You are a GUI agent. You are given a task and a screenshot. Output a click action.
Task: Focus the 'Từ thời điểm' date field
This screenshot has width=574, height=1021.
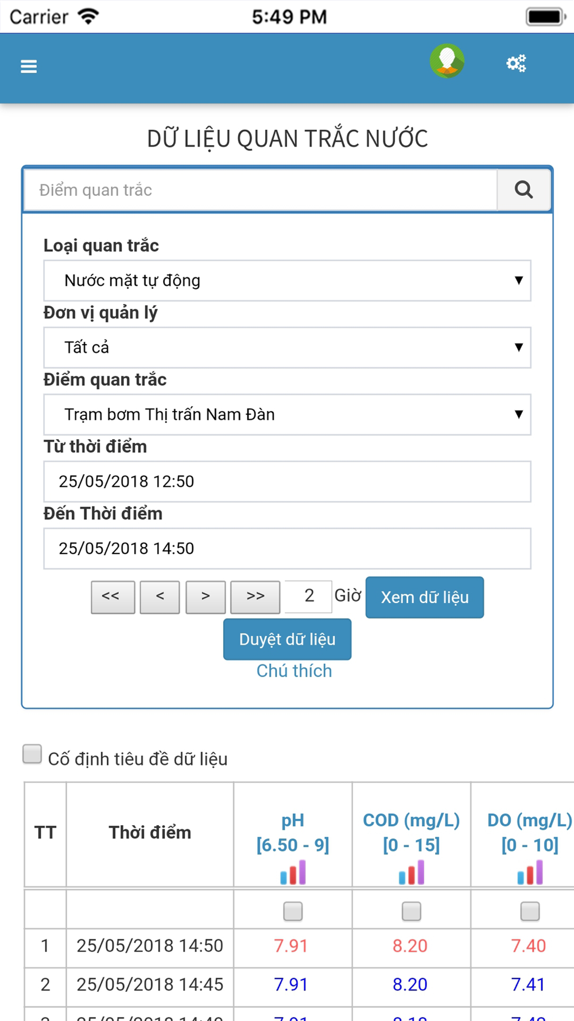(287, 481)
